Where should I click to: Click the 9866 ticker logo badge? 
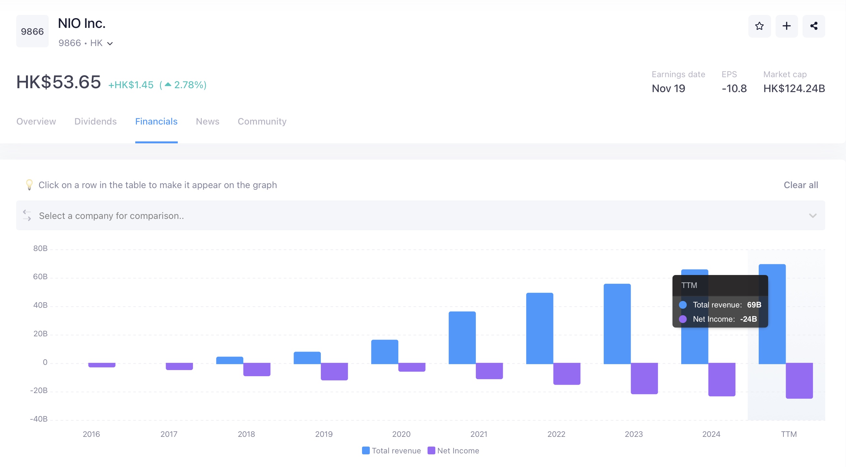click(32, 31)
